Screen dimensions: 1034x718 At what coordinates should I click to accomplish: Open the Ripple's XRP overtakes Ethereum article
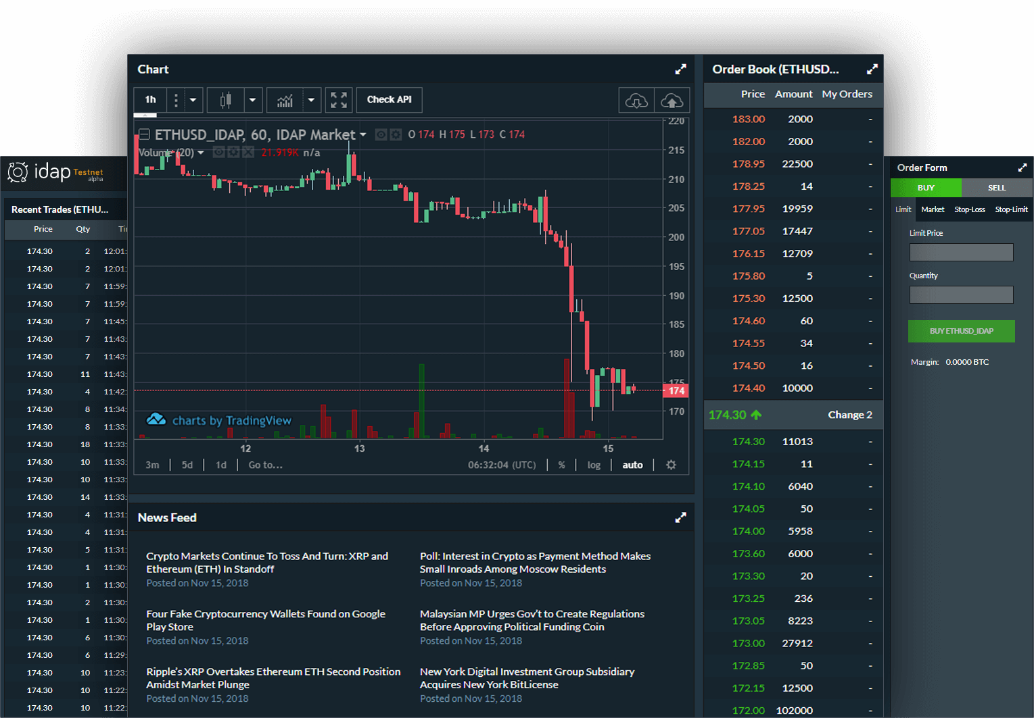tap(273, 678)
